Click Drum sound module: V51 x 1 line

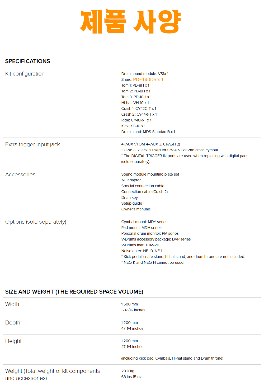click(x=145, y=74)
